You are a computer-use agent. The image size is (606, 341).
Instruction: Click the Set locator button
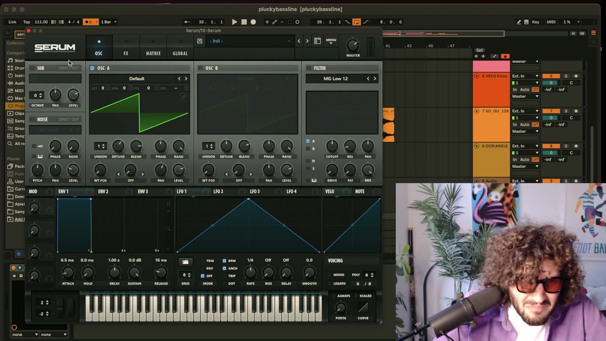479,50
